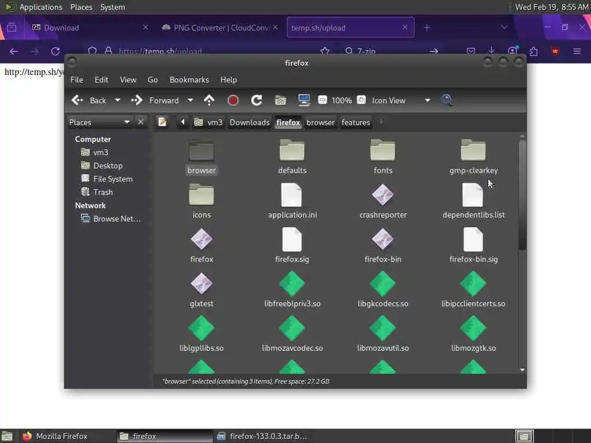Open the Bookmarks menu

(x=189, y=80)
